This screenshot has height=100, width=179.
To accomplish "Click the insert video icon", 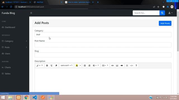I will [122, 66].
